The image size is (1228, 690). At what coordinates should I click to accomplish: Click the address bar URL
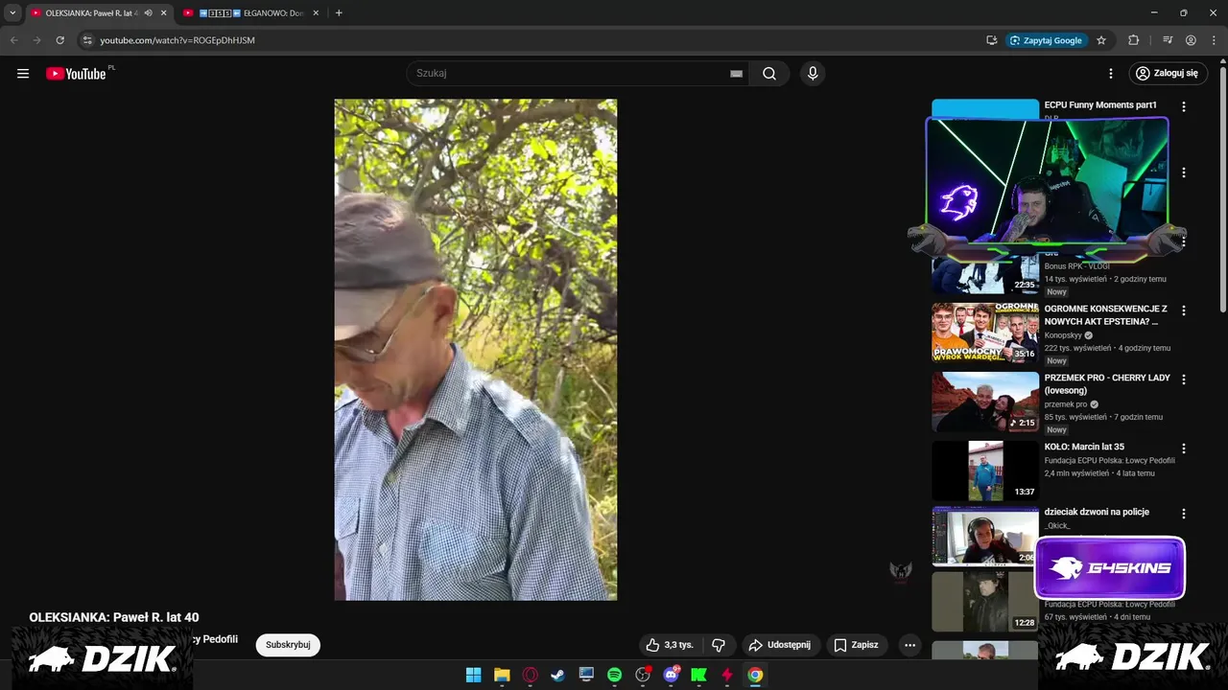[x=177, y=40]
